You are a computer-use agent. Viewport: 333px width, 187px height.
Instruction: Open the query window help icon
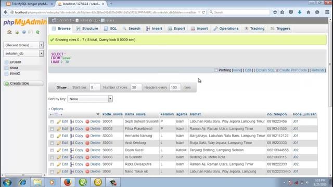tap(24, 32)
